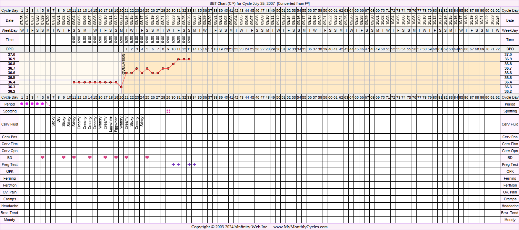Click the first 'Eggwhite' cervical fluid entry
The width and height of the screenshot is (519, 230).
click(111, 124)
